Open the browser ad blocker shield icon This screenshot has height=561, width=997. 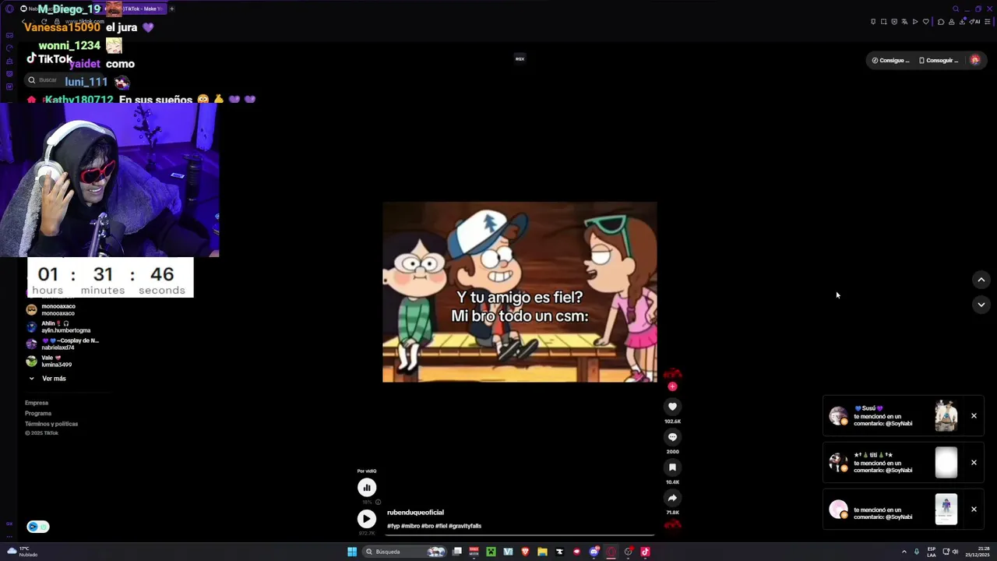point(894,22)
